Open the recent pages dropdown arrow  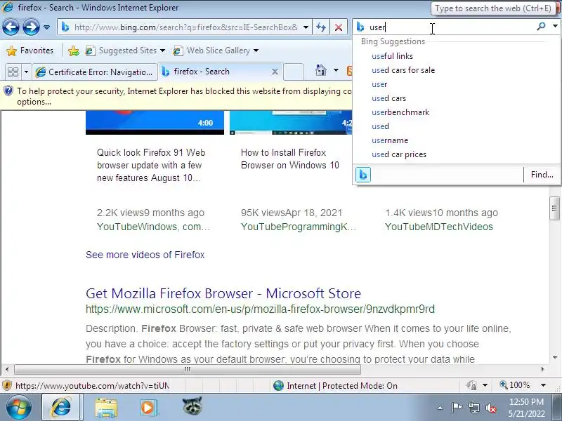pos(46,27)
